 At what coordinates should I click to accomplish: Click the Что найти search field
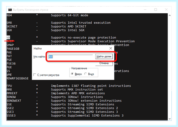pos(71,57)
